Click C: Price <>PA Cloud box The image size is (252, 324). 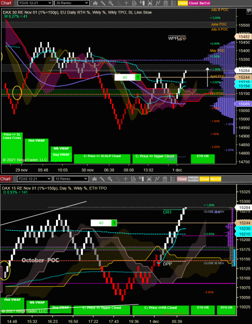(x=160, y=310)
